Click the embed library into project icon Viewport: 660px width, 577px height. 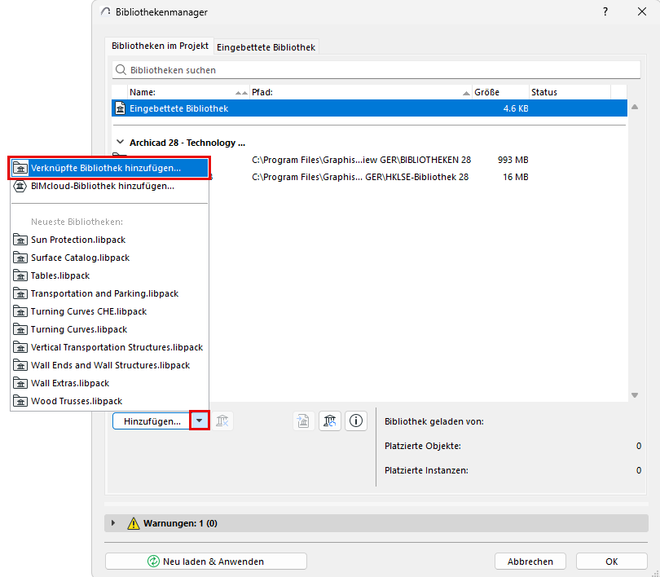click(x=303, y=421)
